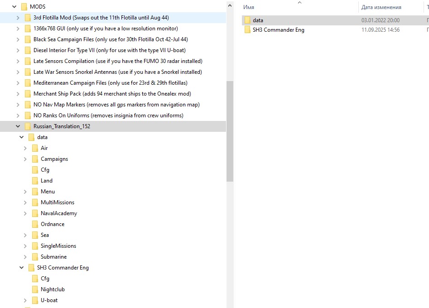
Task: Click the MODS folder icon in tree
Action: 24,7
